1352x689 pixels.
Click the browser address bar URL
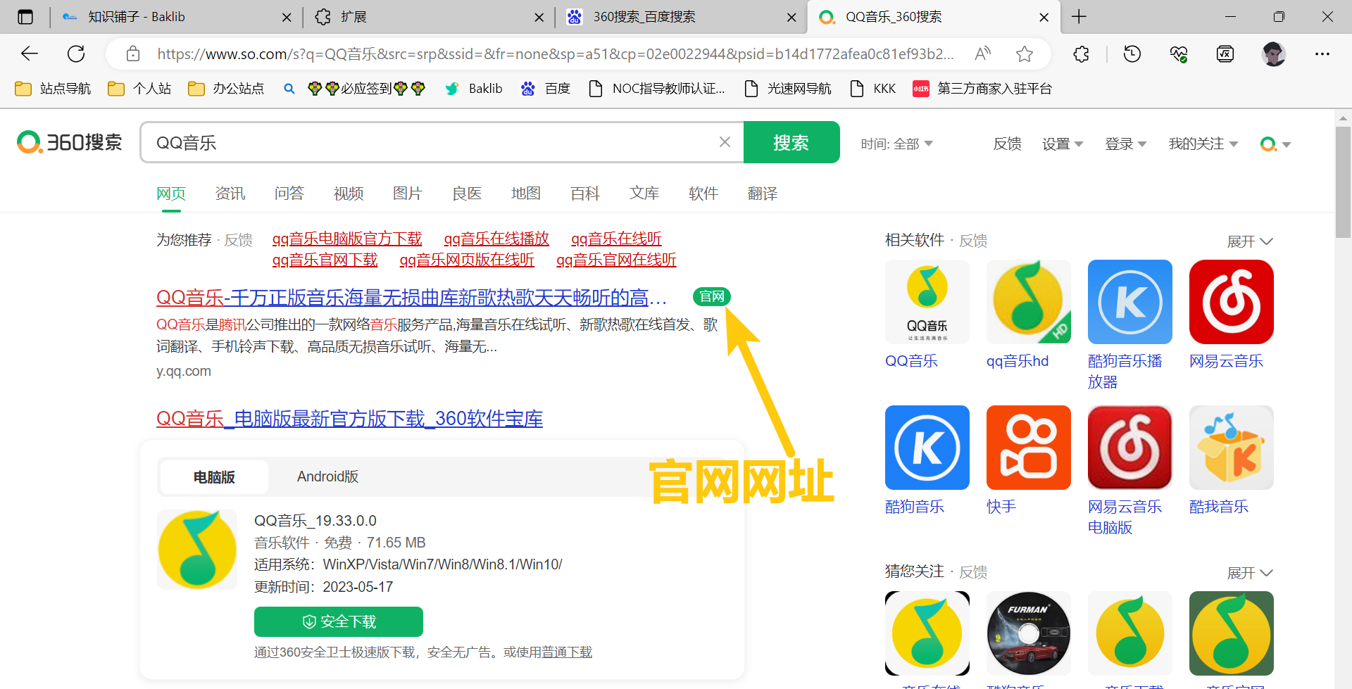[x=556, y=53]
